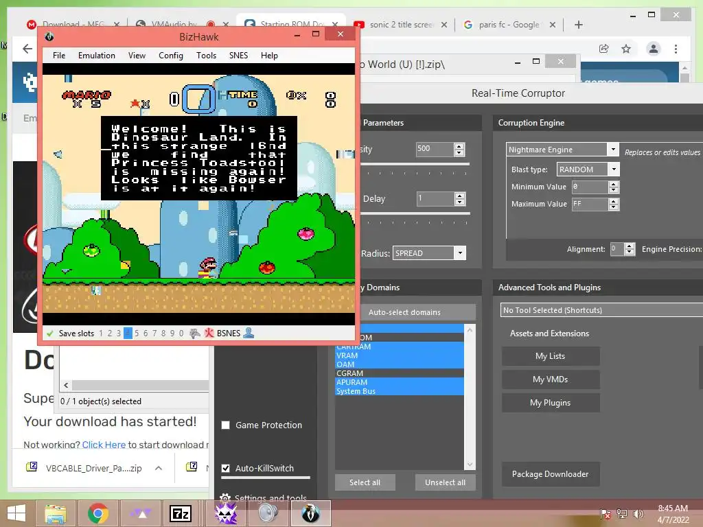Open the purple triangle app in taskbar
The width and height of the screenshot is (703, 527).
[140, 513]
